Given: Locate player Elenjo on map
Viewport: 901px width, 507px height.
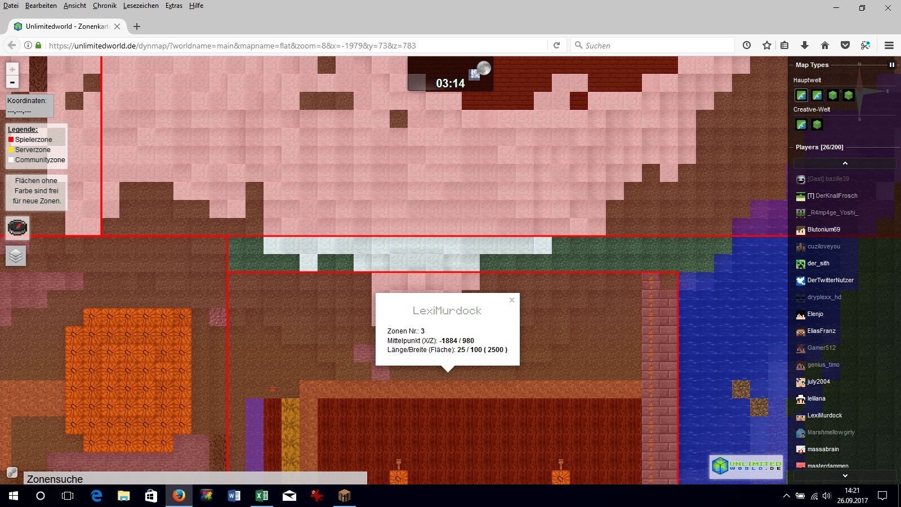Looking at the screenshot, I should click(815, 314).
